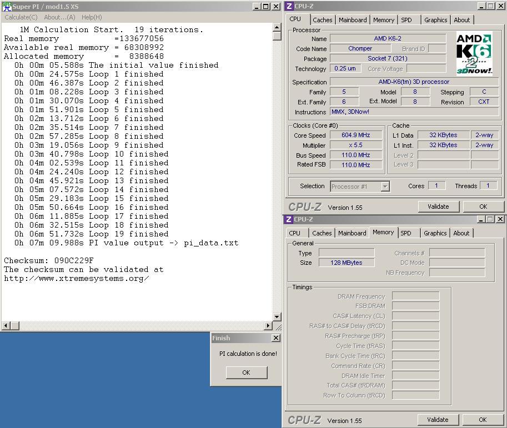Screen dimensions: 507x428
Task: Click the Super PI horizontal scrollbar left arrow
Action: click(x=7, y=325)
